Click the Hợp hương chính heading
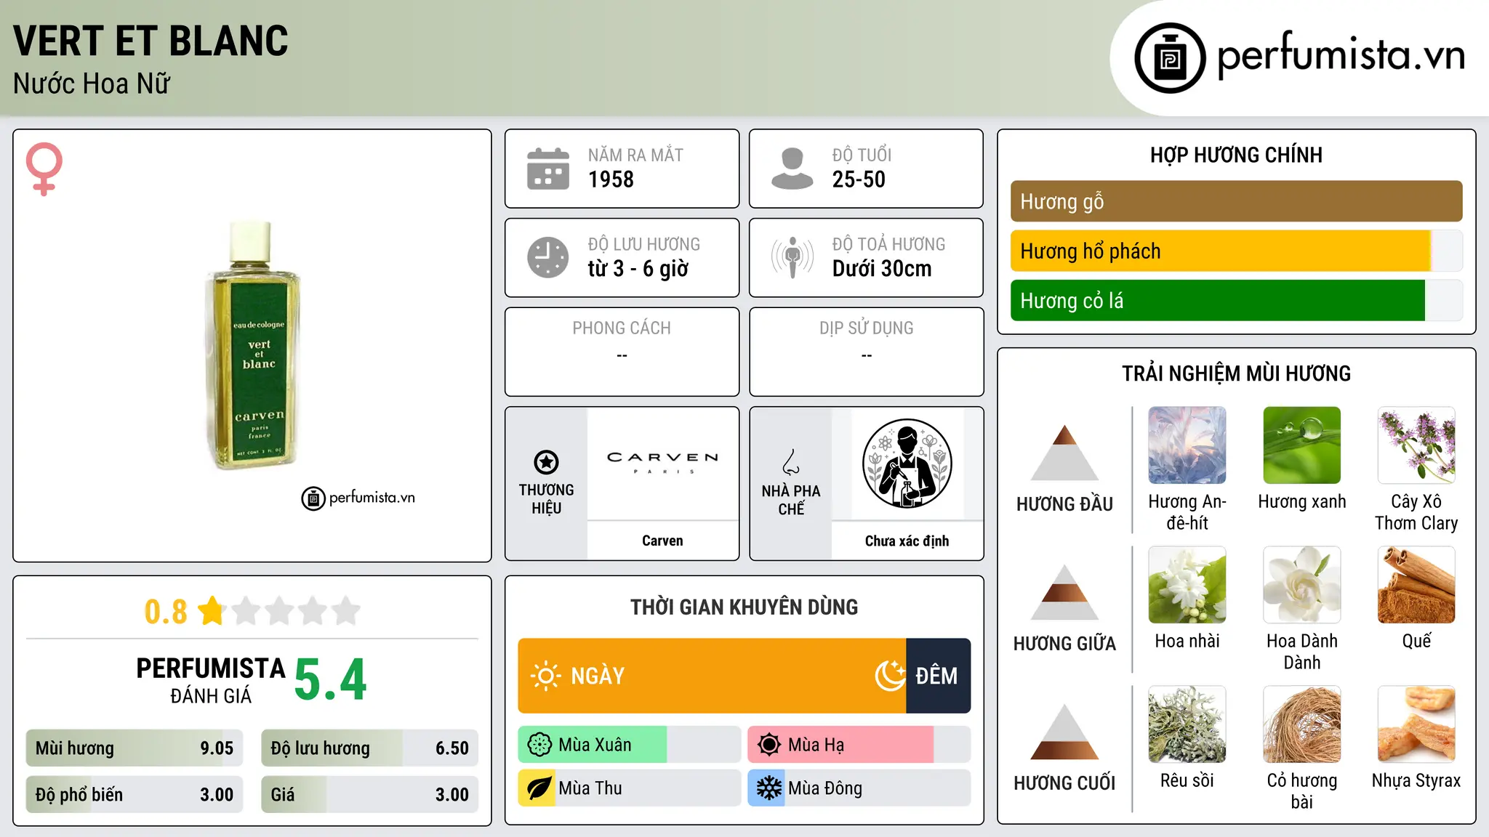The height and width of the screenshot is (837, 1489). tap(1236, 155)
